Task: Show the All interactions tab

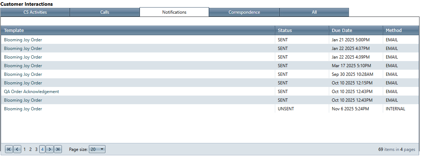Action: click(x=314, y=12)
